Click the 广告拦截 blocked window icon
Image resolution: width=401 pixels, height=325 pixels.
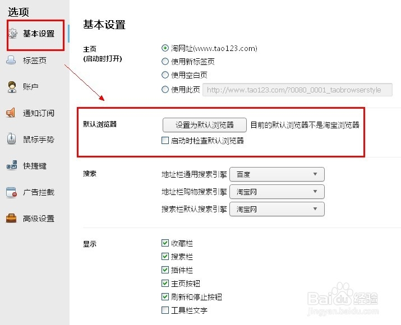pos(11,192)
